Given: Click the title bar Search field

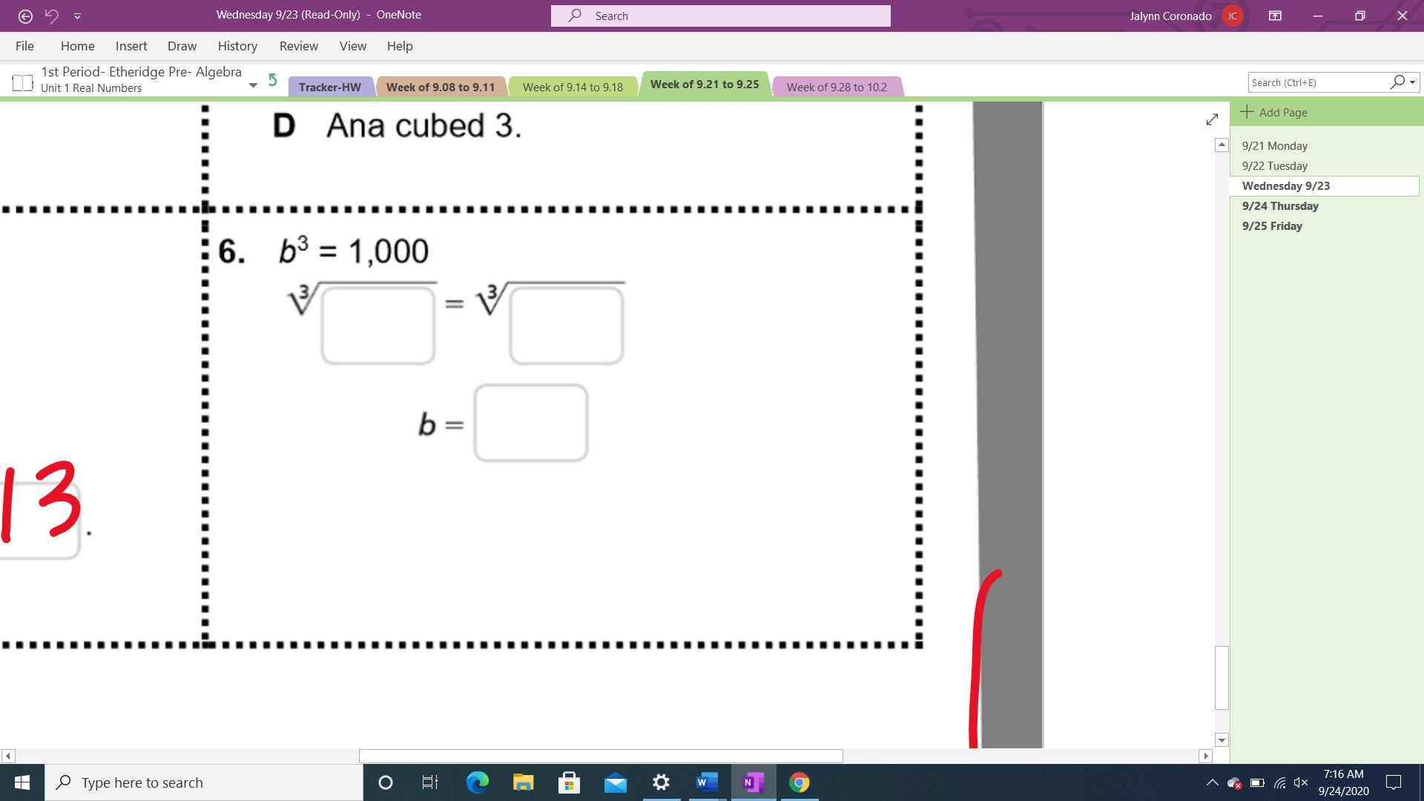Looking at the screenshot, I should (x=720, y=16).
